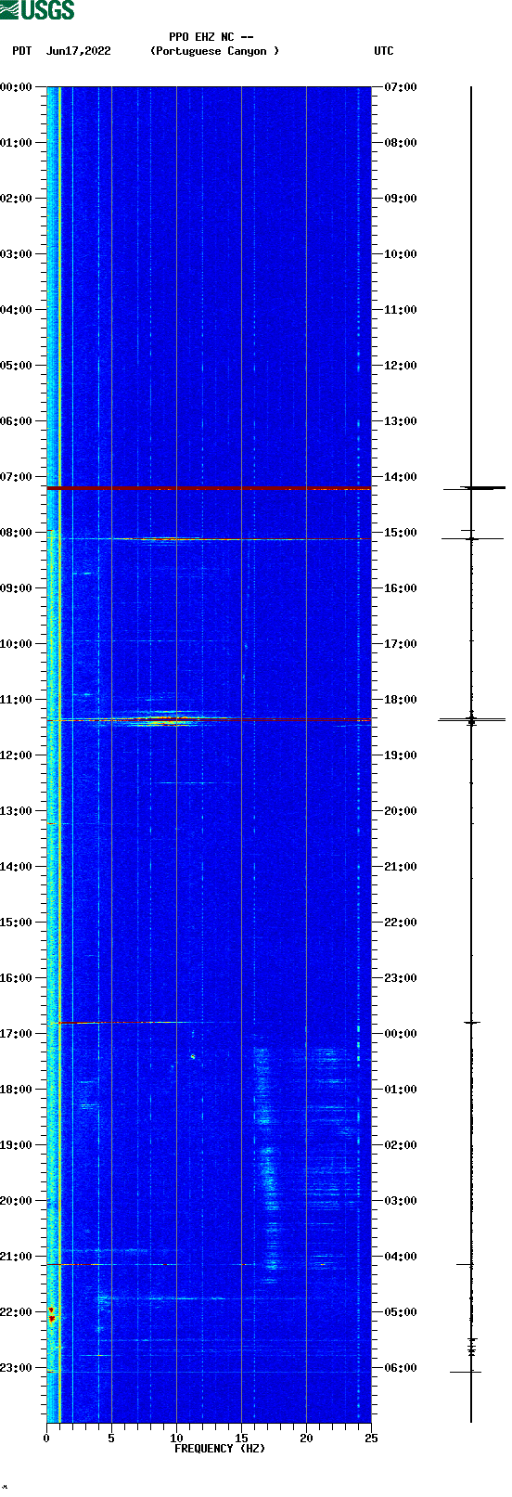Click the 11:00 PDT time label
The image size is (512, 1497).
click(x=17, y=700)
